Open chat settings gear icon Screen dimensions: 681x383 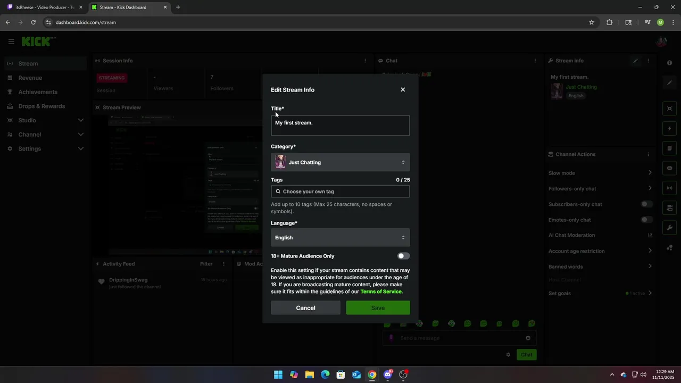click(x=508, y=355)
